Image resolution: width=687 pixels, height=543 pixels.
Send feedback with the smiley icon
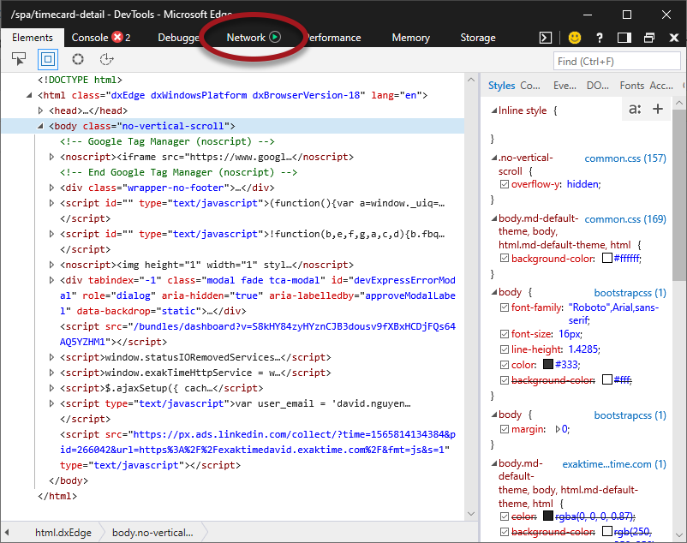click(x=575, y=38)
